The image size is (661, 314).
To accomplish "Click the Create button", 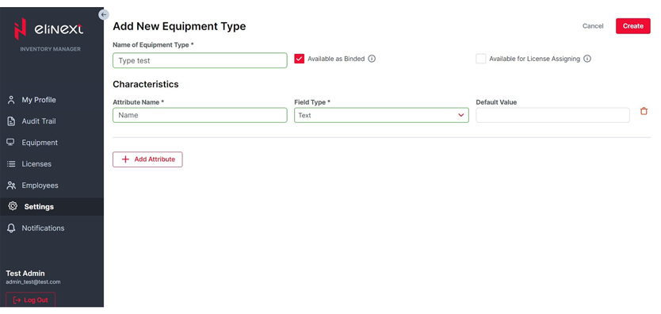I will pos(632,26).
